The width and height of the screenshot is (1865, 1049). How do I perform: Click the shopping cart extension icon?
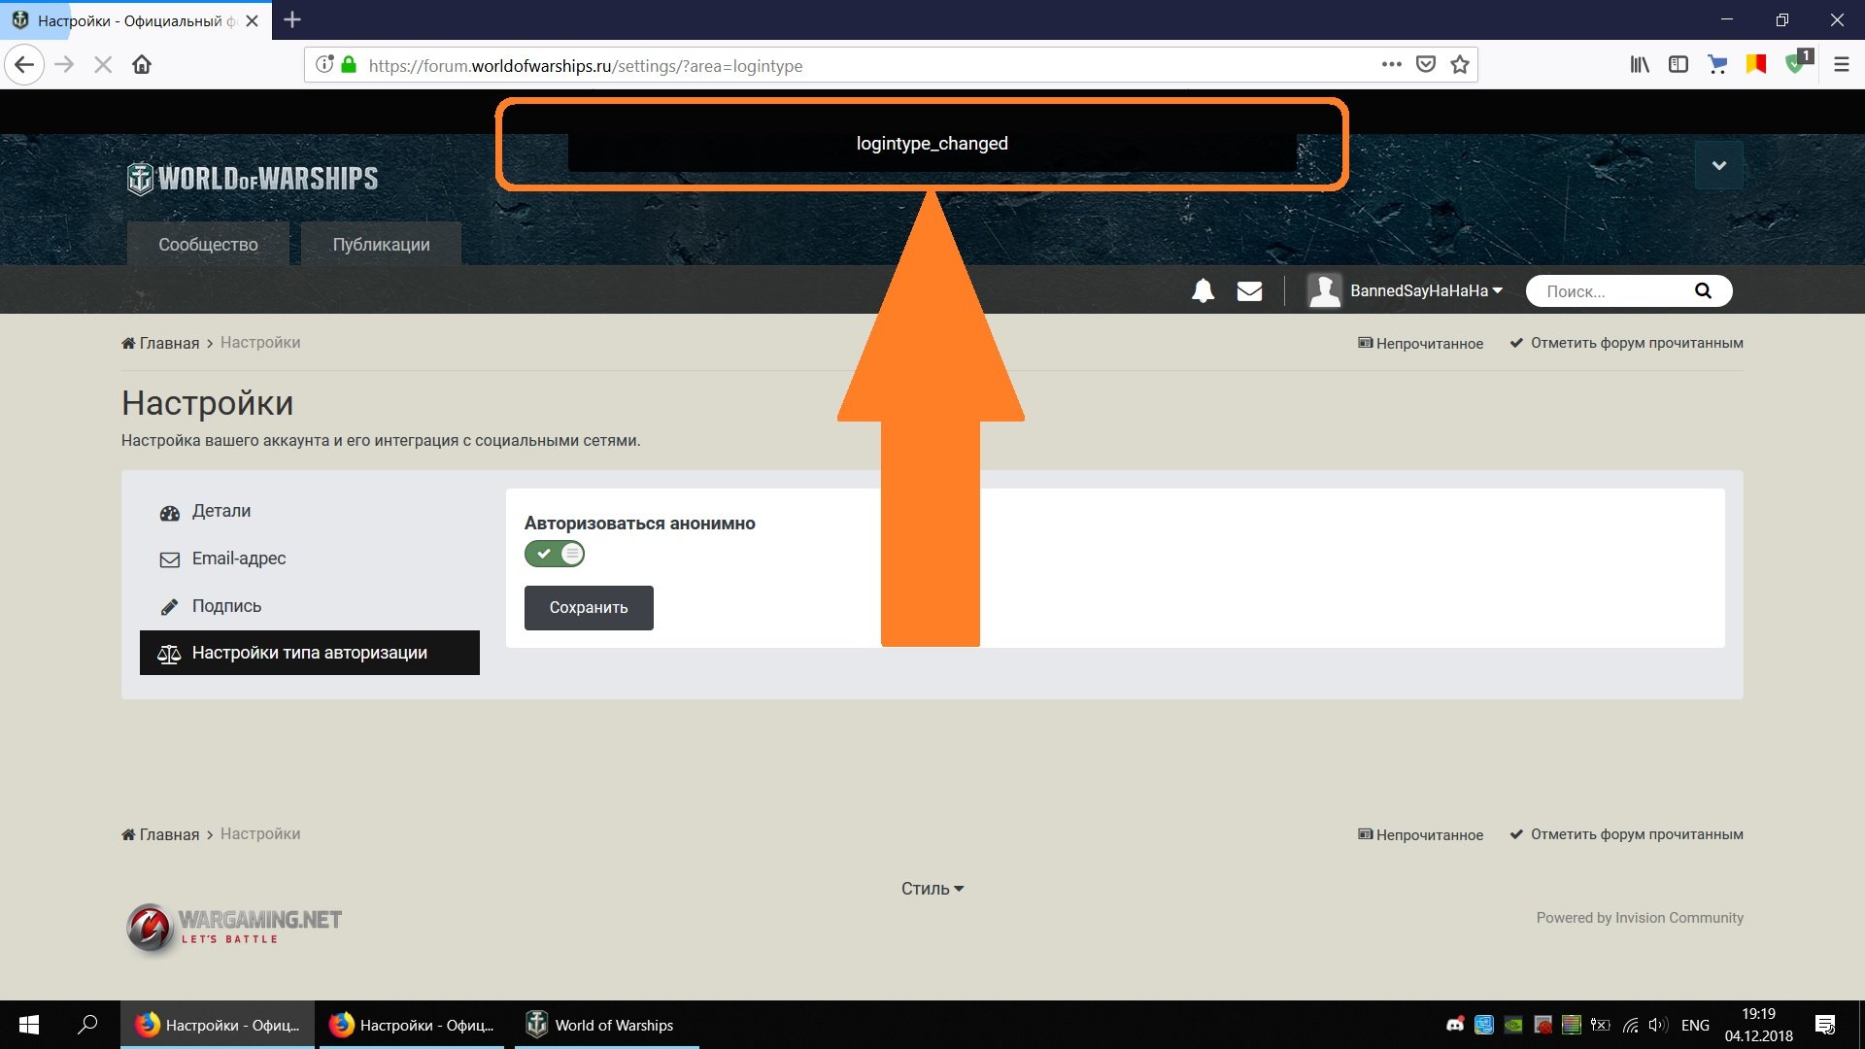click(x=1717, y=65)
